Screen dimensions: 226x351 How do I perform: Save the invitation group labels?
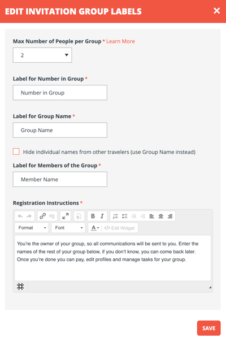tap(209, 328)
